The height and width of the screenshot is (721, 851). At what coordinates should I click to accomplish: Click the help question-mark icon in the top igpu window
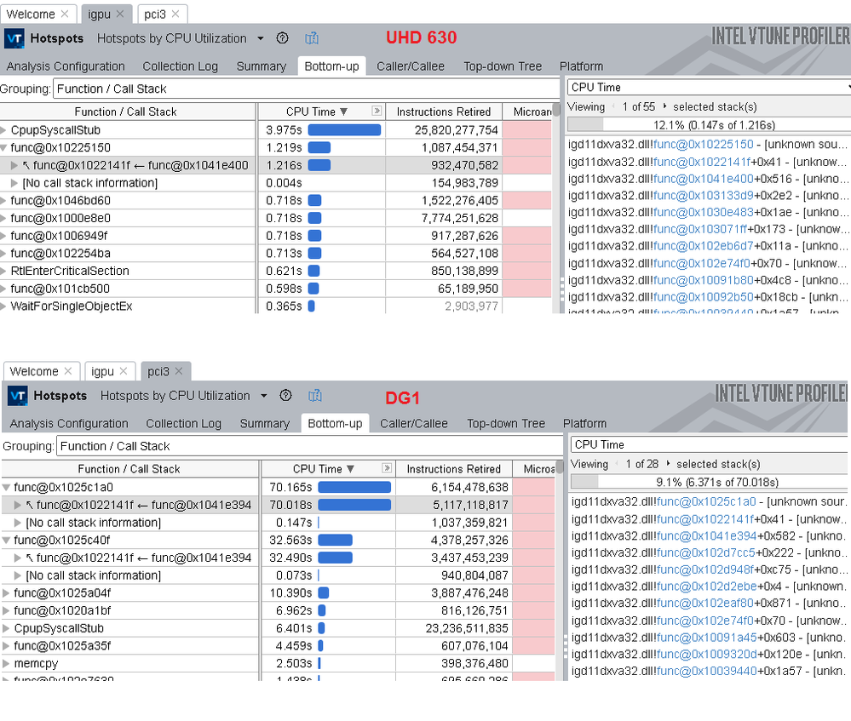click(282, 38)
